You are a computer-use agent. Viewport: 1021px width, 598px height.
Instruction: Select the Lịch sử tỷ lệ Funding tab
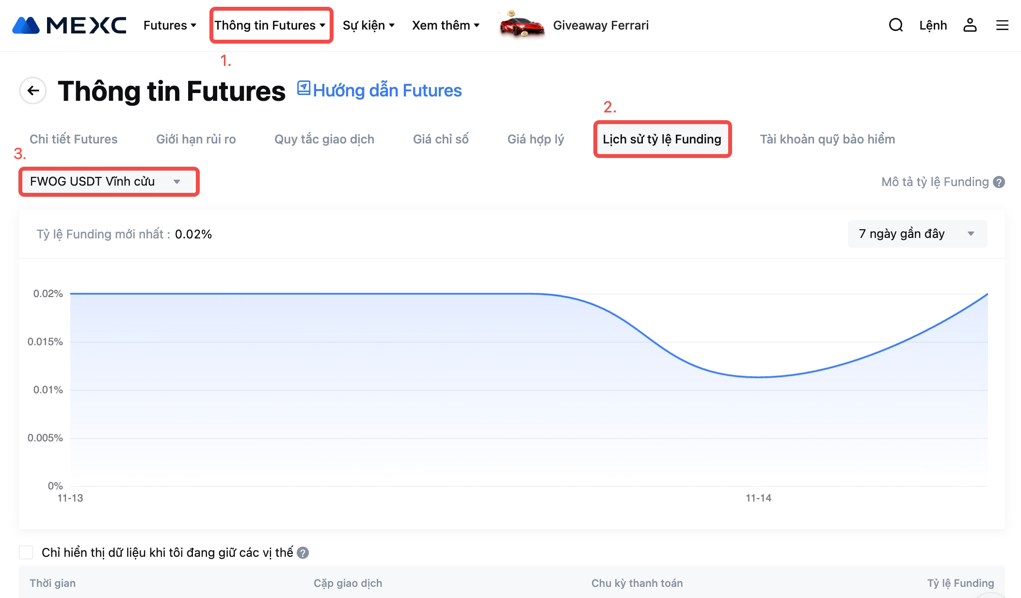pos(662,140)
